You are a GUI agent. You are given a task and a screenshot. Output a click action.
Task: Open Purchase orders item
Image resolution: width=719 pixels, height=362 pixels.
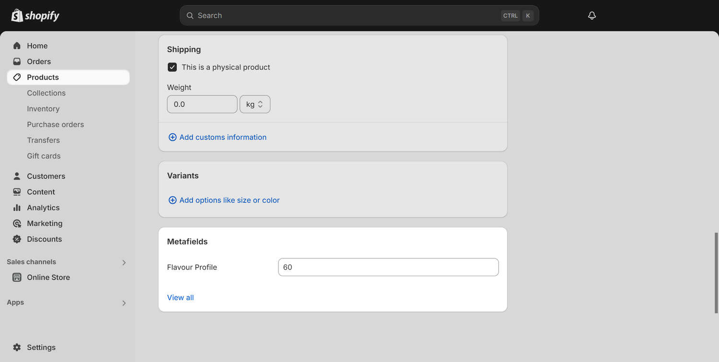point(55,124)
